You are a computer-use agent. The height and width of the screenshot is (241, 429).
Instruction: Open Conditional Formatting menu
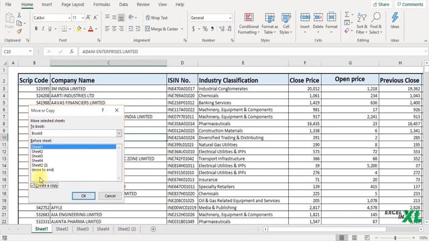click(x=249, y=24)
